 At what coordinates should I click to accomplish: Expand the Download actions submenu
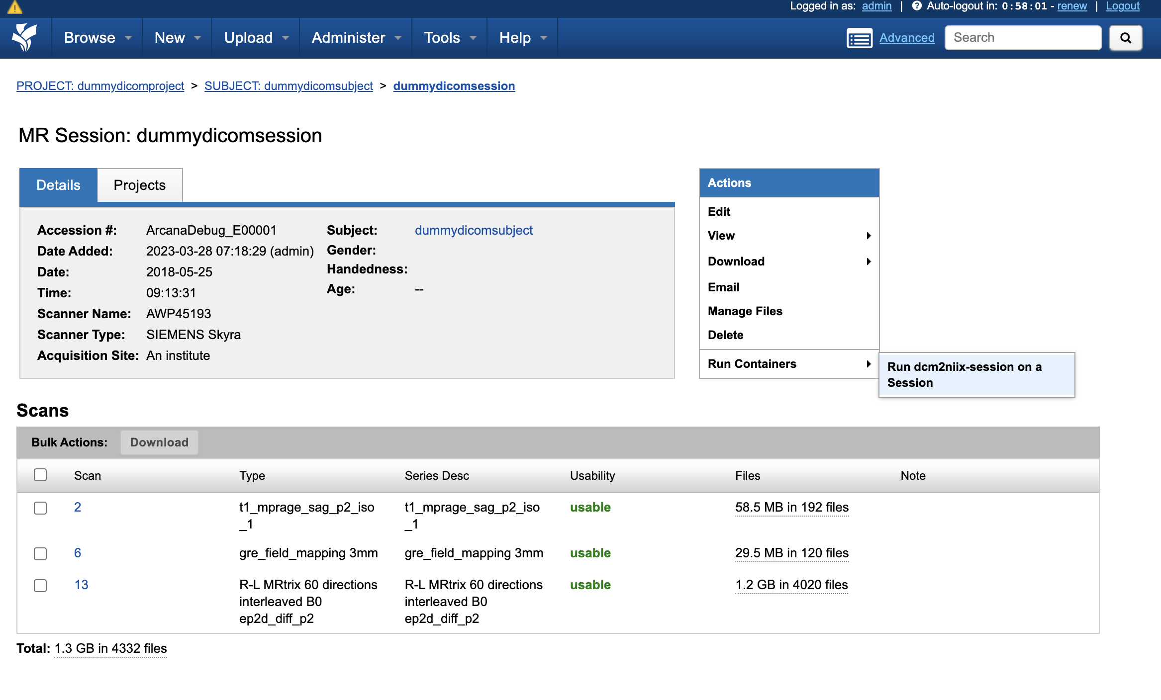coord(789,262)
